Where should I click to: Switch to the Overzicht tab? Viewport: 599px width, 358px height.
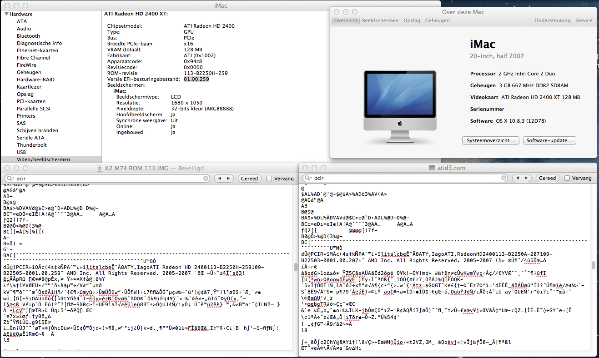346,20
